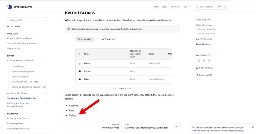Open the Heartcore top menu item

(x=175, y=7)
